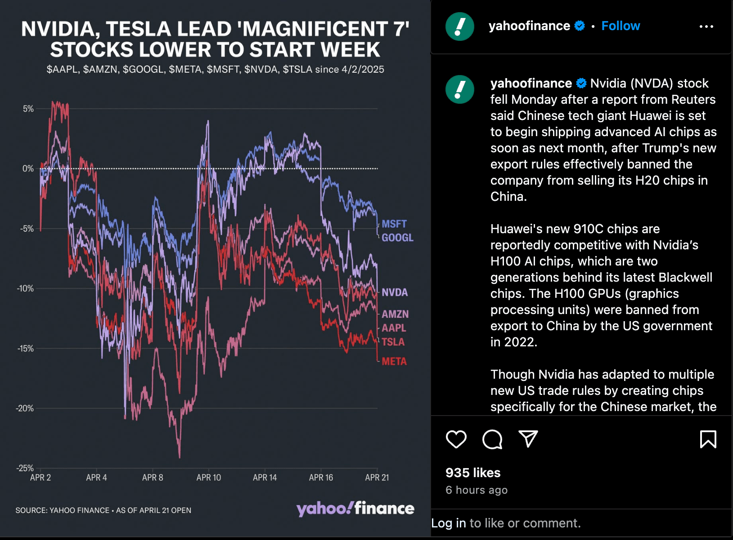Click the verified badge in the caption
Image resolution: width=733 pixels, height=540 pixels.
pyautogui.click(x=581, y=84)
